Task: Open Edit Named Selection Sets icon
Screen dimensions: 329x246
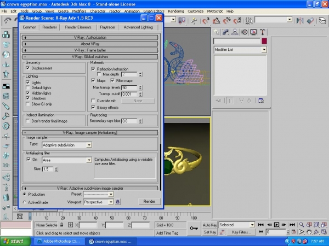Action: [249, 21]
